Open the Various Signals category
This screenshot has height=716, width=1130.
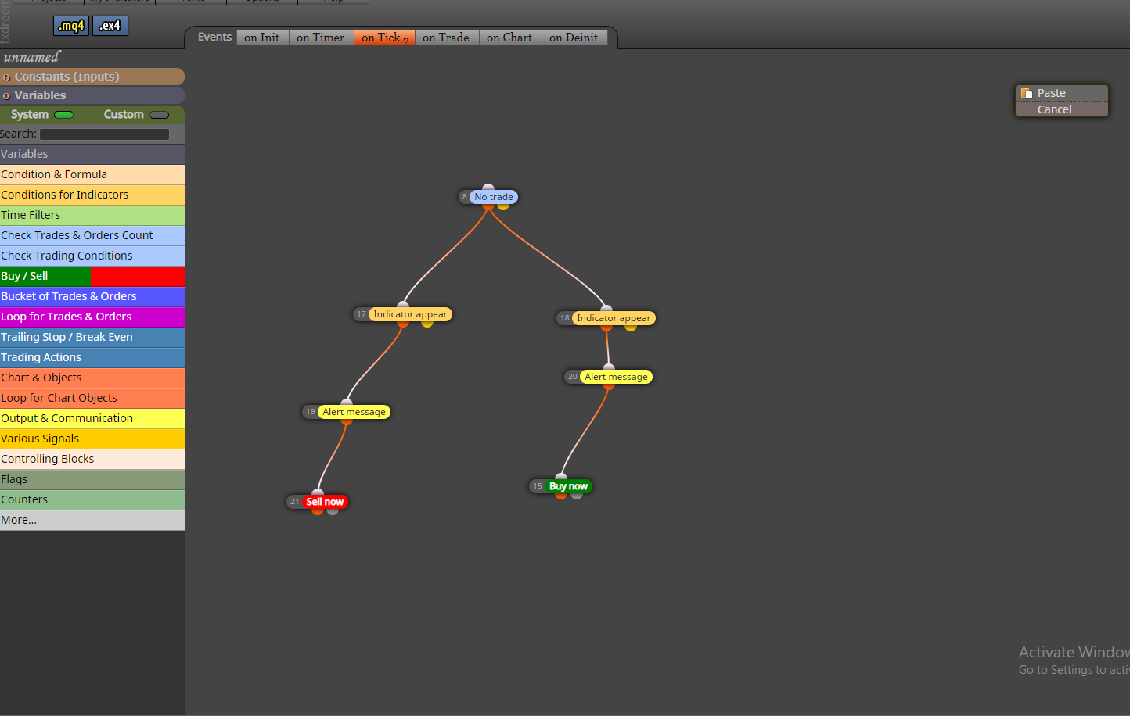(92, 439)
